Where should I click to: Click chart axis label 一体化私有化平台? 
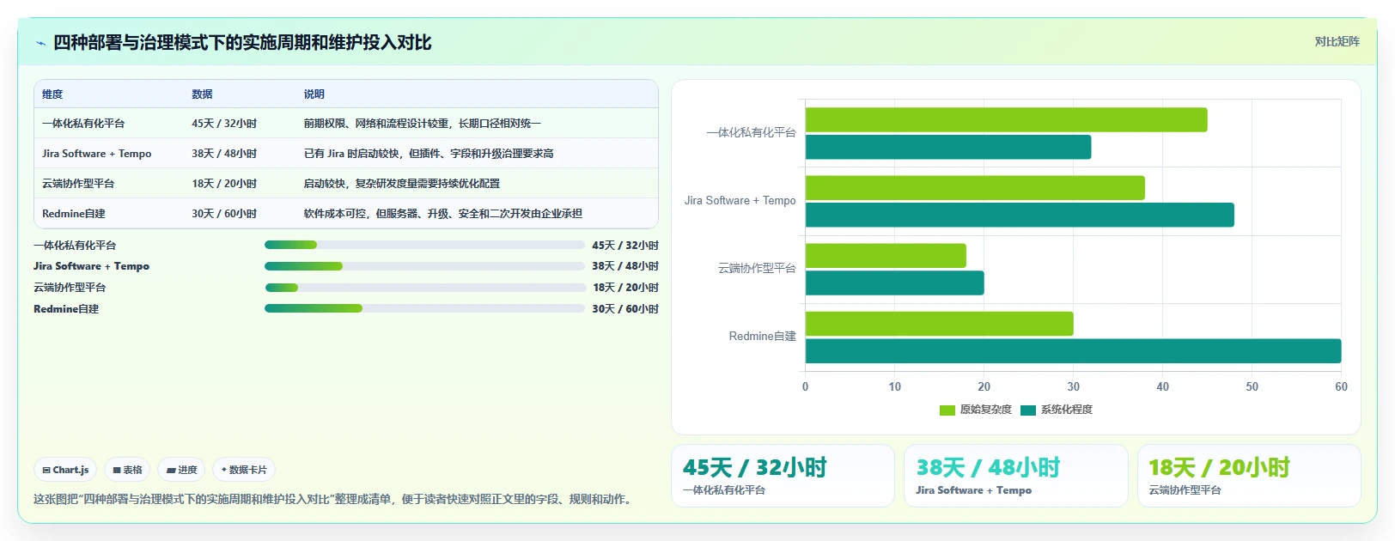pos(752,133)
